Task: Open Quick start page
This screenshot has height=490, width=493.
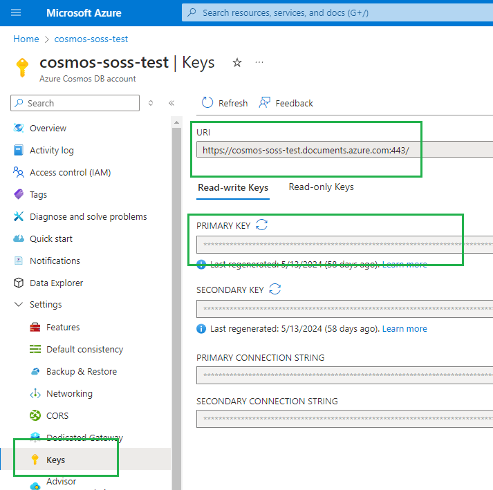Action: coord(51,239)
